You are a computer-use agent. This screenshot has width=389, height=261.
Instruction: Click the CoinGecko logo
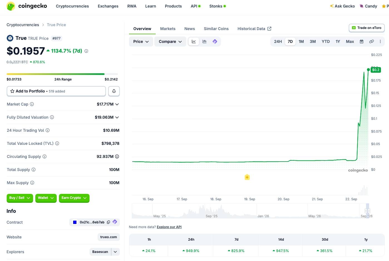pyautogui.click(x=27, y=6)
